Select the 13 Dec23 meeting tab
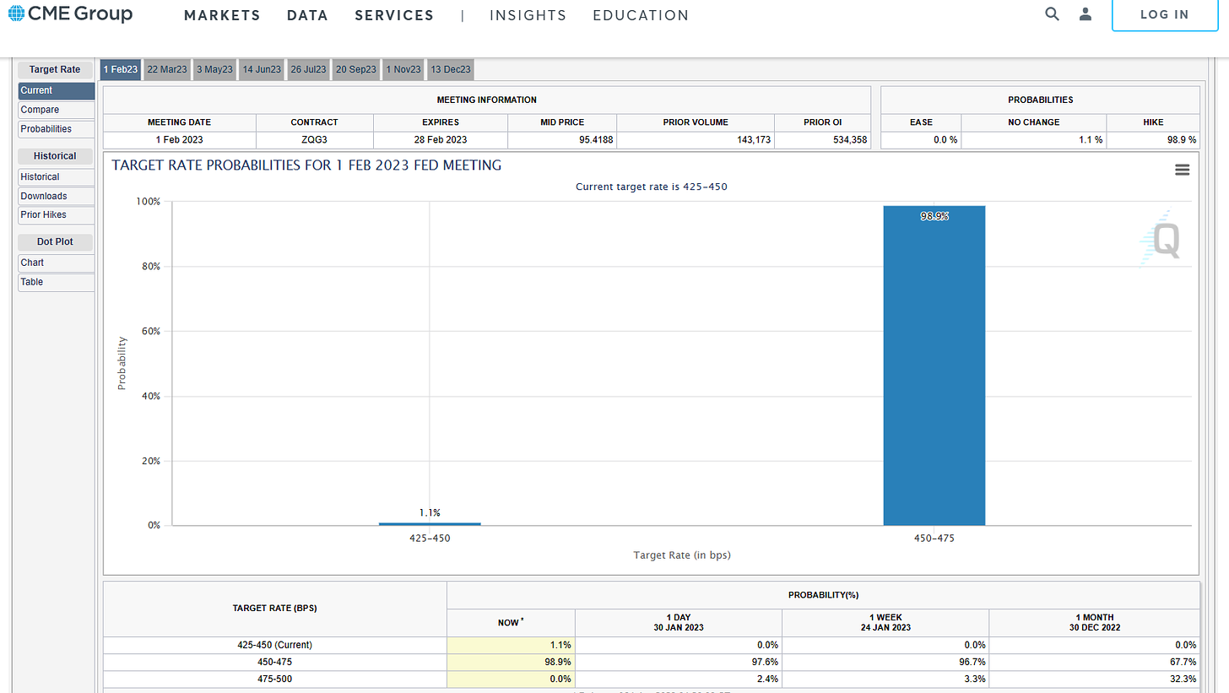This screenshot has width=1229, height=693. click(x=451, y=69)
